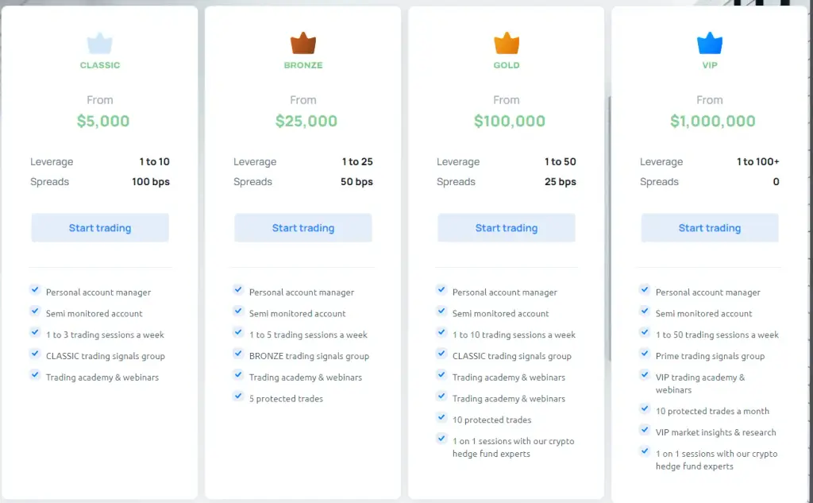813x503 pixels.
Task: Click Gold plan 'Personal account manager' checkmark
Action: 441,290
